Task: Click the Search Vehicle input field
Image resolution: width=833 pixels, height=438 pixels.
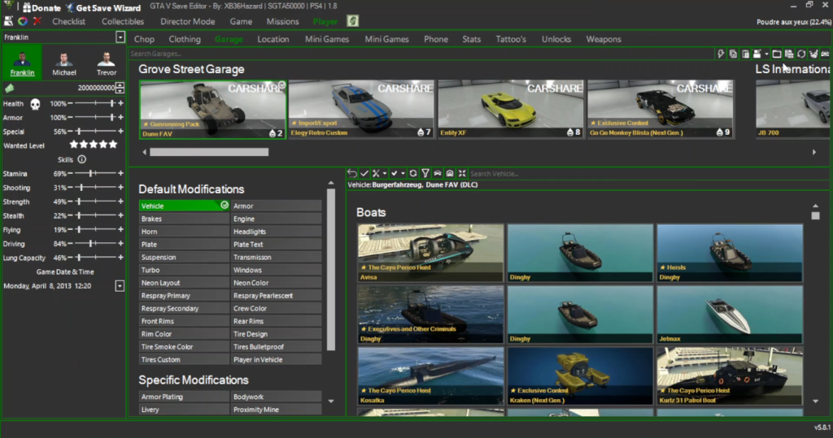Action: coord(648,174)
